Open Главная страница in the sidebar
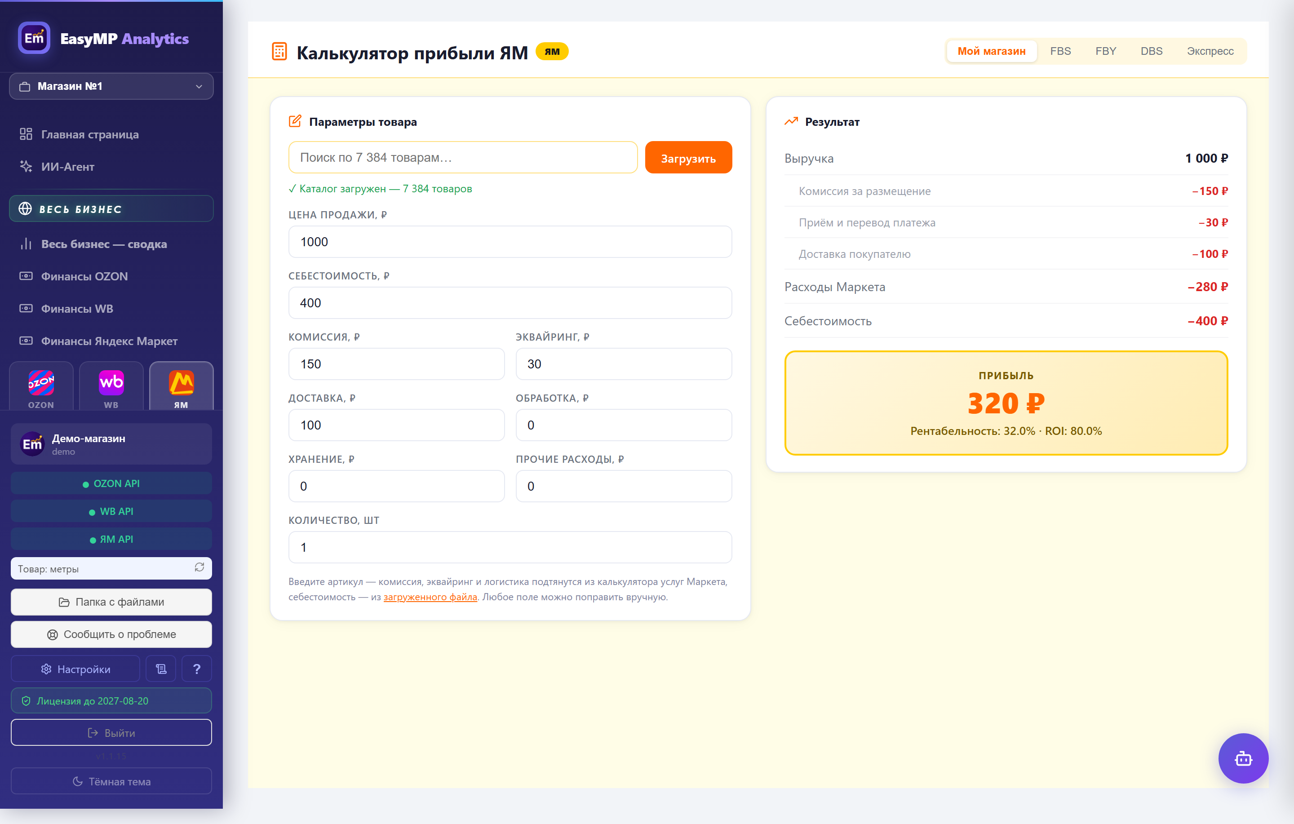This screenshot has width=1294, height=824. point(111,134)
